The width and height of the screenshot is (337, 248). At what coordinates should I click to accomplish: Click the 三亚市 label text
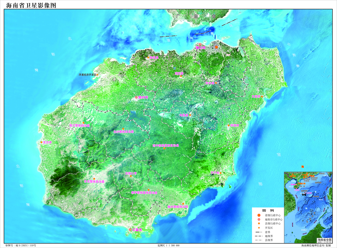click(137, 229)
